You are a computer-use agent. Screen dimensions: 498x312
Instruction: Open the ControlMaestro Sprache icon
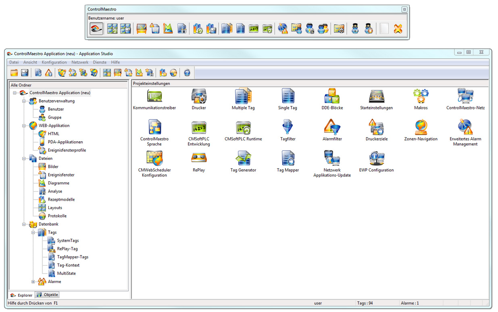[x=154, y=127]
